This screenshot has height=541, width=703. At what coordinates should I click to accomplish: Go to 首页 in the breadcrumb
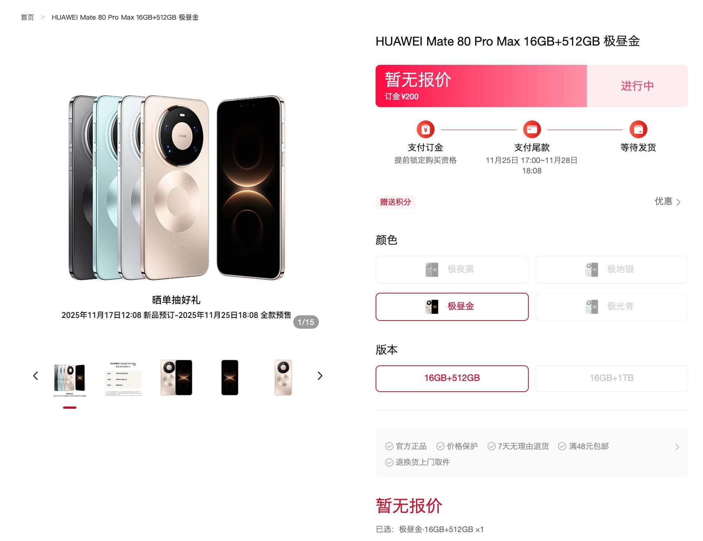tap(27, 17)
